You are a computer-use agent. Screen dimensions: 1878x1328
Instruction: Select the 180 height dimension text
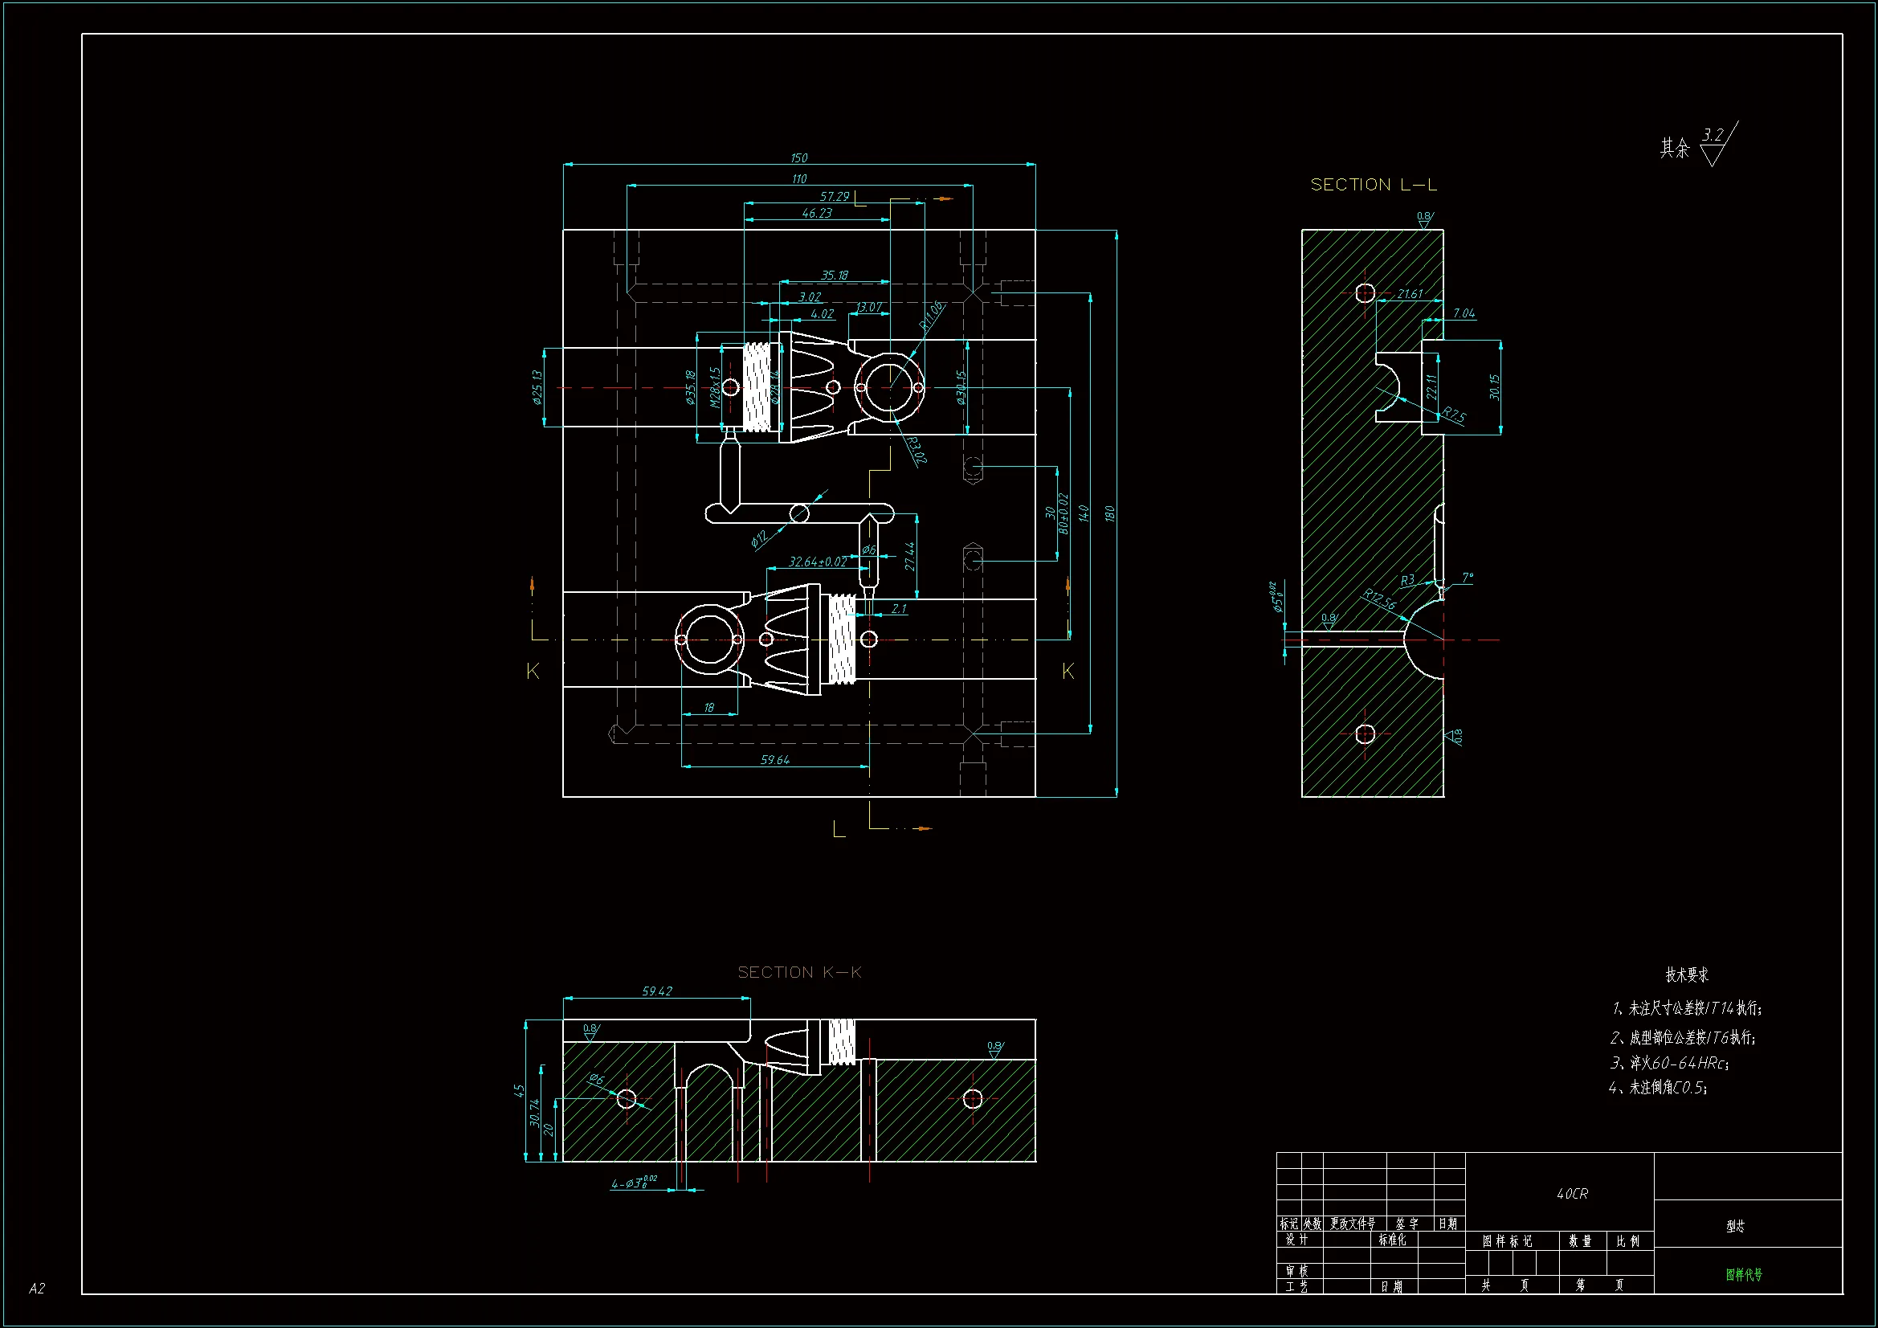[x=1109, y=514]
